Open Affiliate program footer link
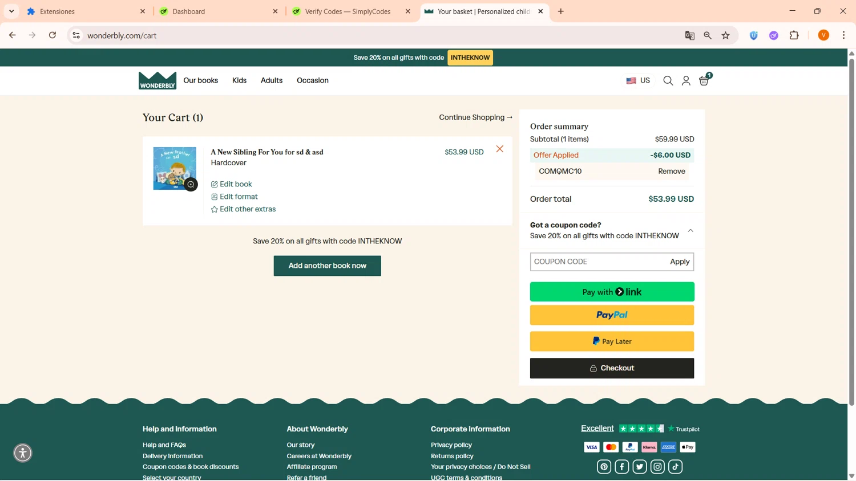856x481 pixels. pyautogui.click(x=312, y=467)
